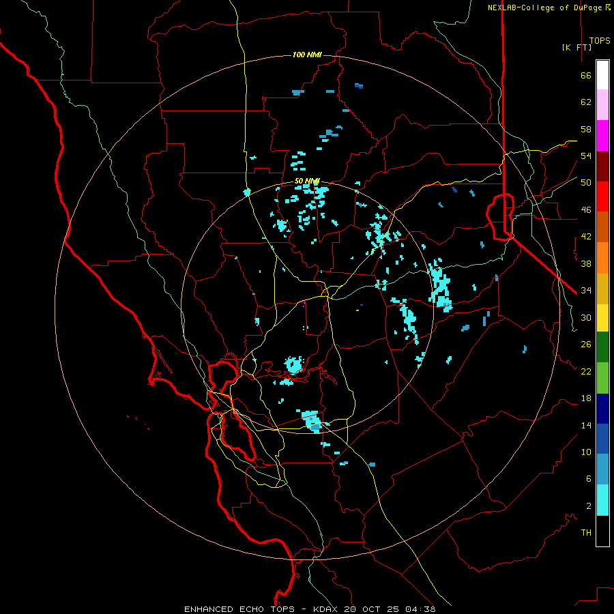Click the 58 legend scale value
614x614 pixels.
586,129
